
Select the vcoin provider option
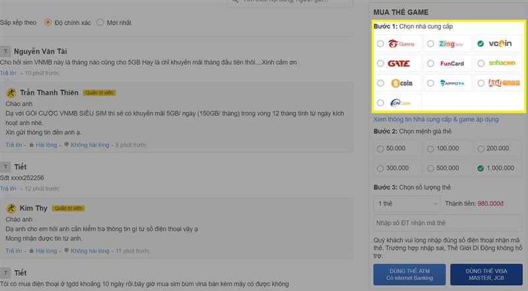point(498,43)
